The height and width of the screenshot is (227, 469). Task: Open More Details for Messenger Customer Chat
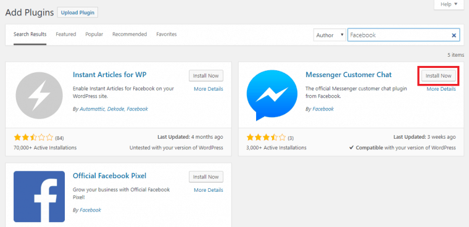[441, 89]
